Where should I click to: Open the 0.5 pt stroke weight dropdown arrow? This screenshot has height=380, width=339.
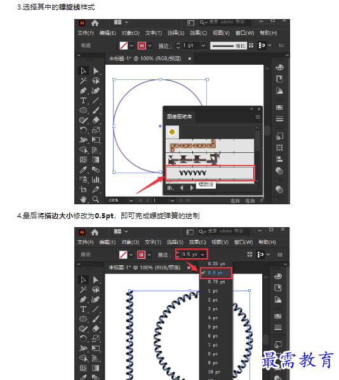point(203,254)
